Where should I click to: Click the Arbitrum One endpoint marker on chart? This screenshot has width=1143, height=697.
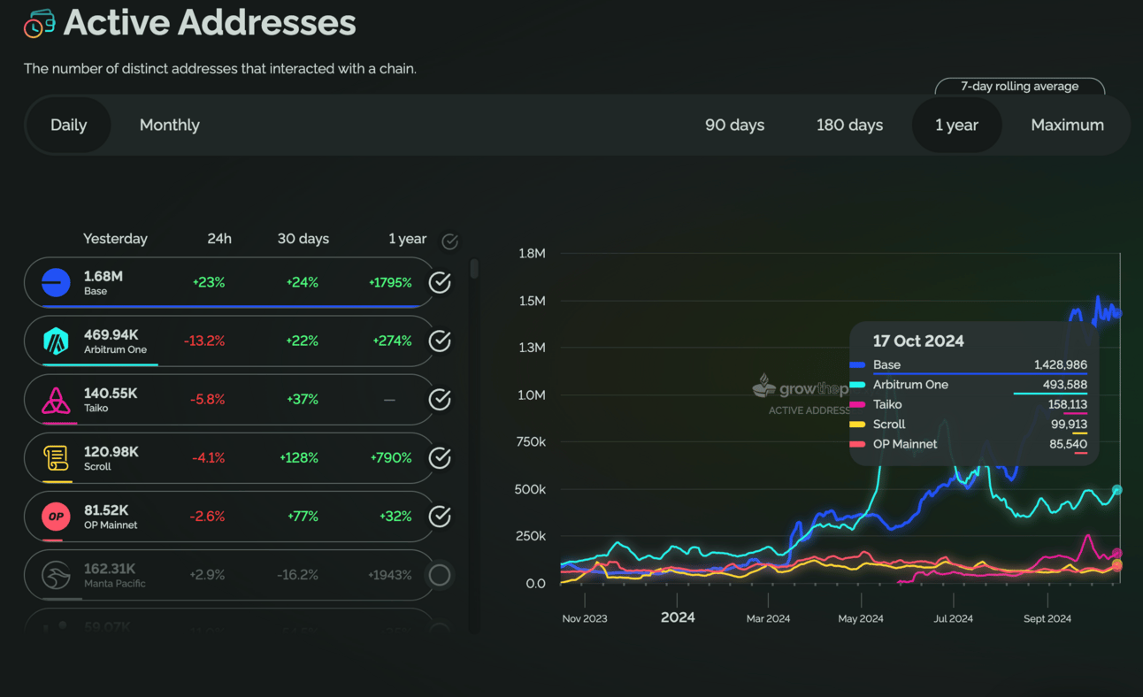coord(1117,490)
